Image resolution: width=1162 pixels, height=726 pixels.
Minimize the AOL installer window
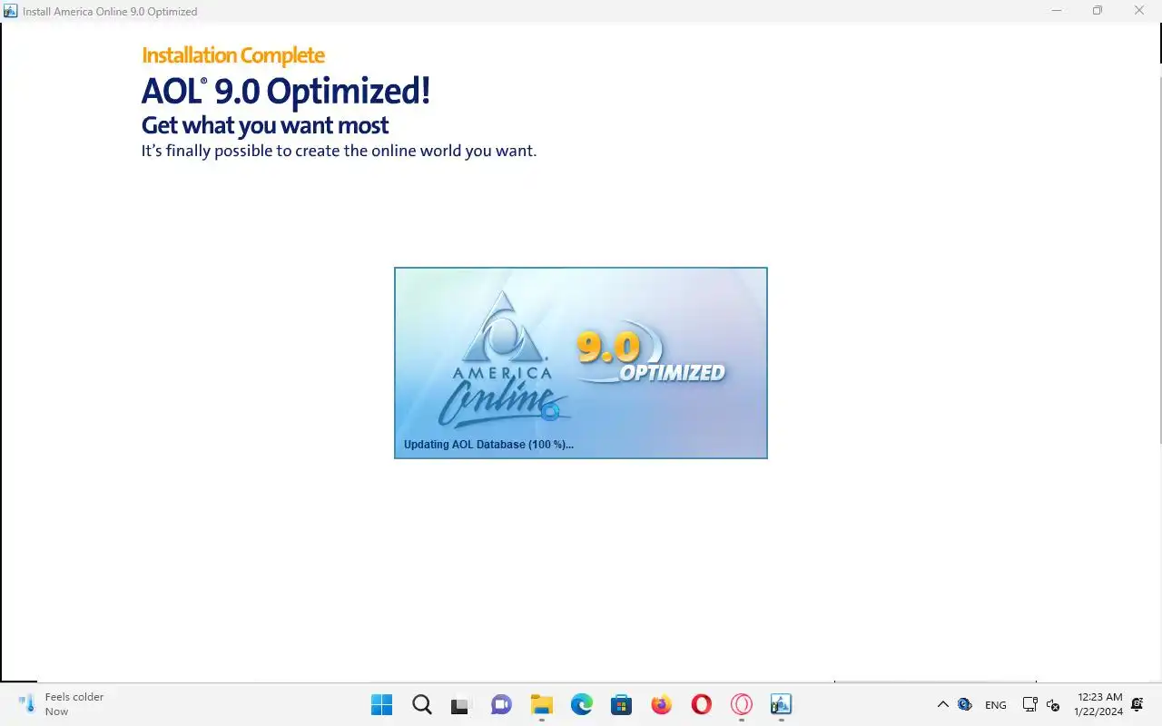pos(1057,11)
